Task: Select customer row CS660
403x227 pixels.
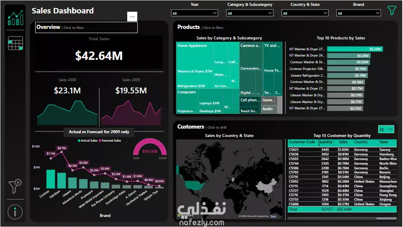Action: coord(342,204)
